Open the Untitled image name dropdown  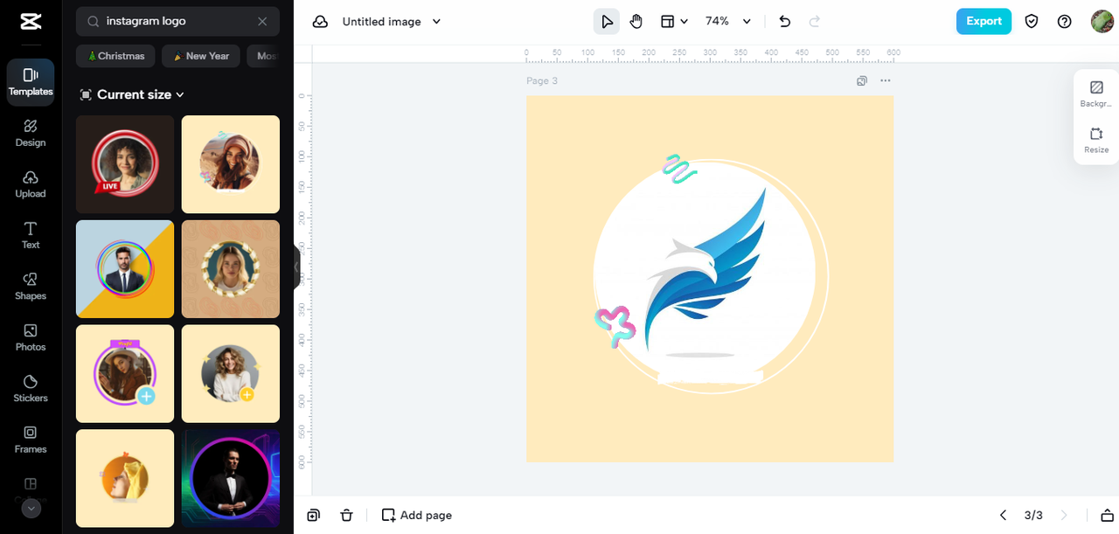pos(392,21)
